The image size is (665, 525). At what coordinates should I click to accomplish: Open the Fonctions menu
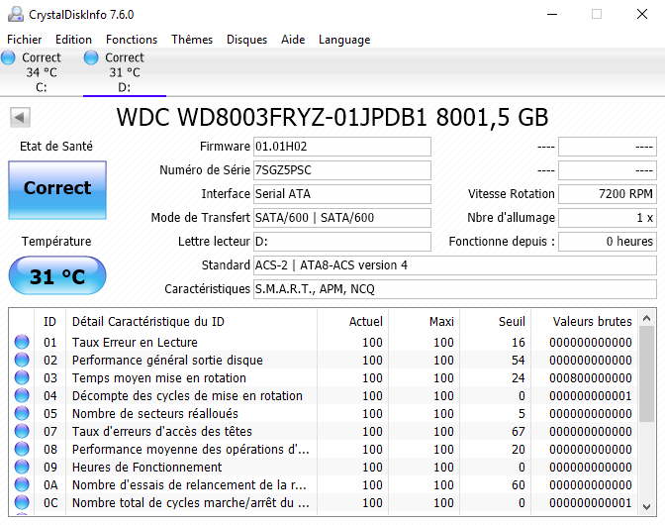click(x=132, y=40)
